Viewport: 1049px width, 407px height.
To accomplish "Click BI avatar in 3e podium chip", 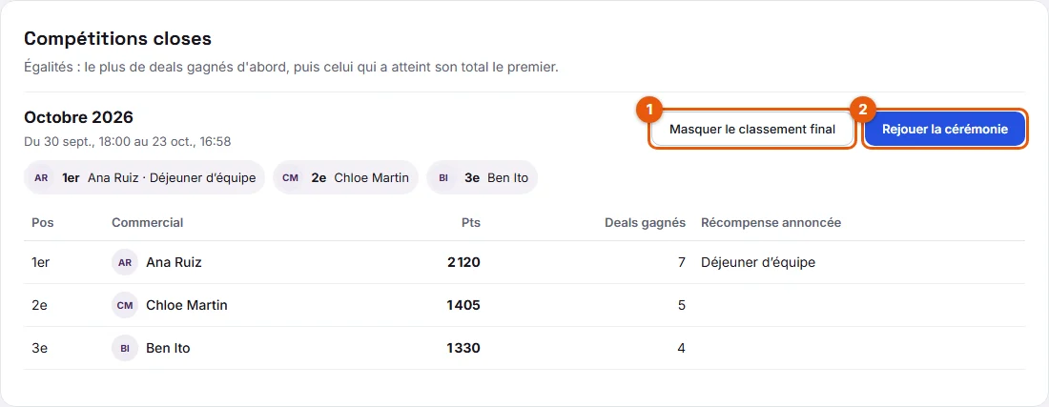I will (443, 178).
